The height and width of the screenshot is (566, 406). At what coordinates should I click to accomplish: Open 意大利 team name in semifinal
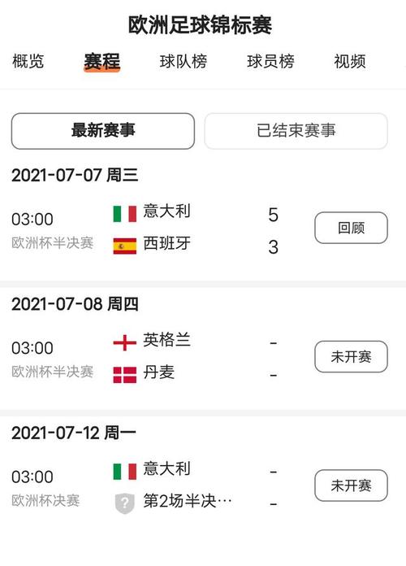pyautogui.click(x=166, y=211)
